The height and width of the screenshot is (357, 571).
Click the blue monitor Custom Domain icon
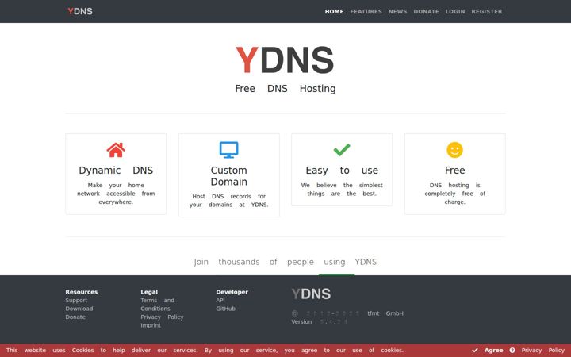(x=228, y=150)
